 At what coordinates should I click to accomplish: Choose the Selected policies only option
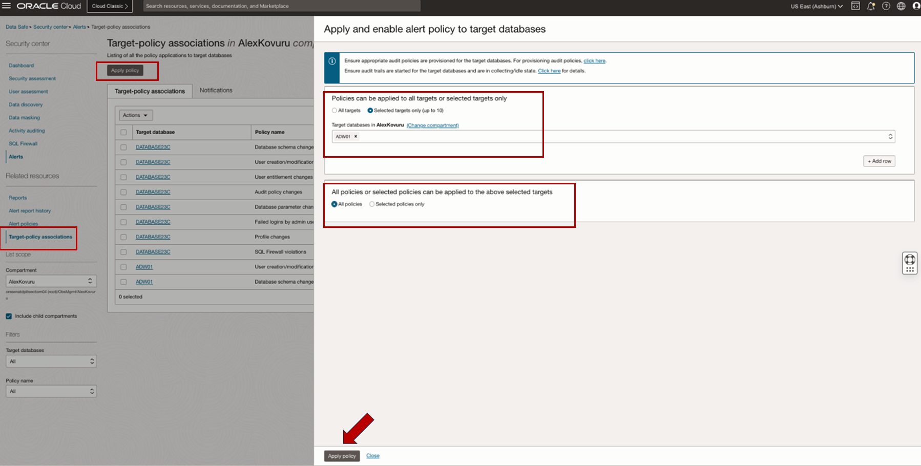[372, 204]
